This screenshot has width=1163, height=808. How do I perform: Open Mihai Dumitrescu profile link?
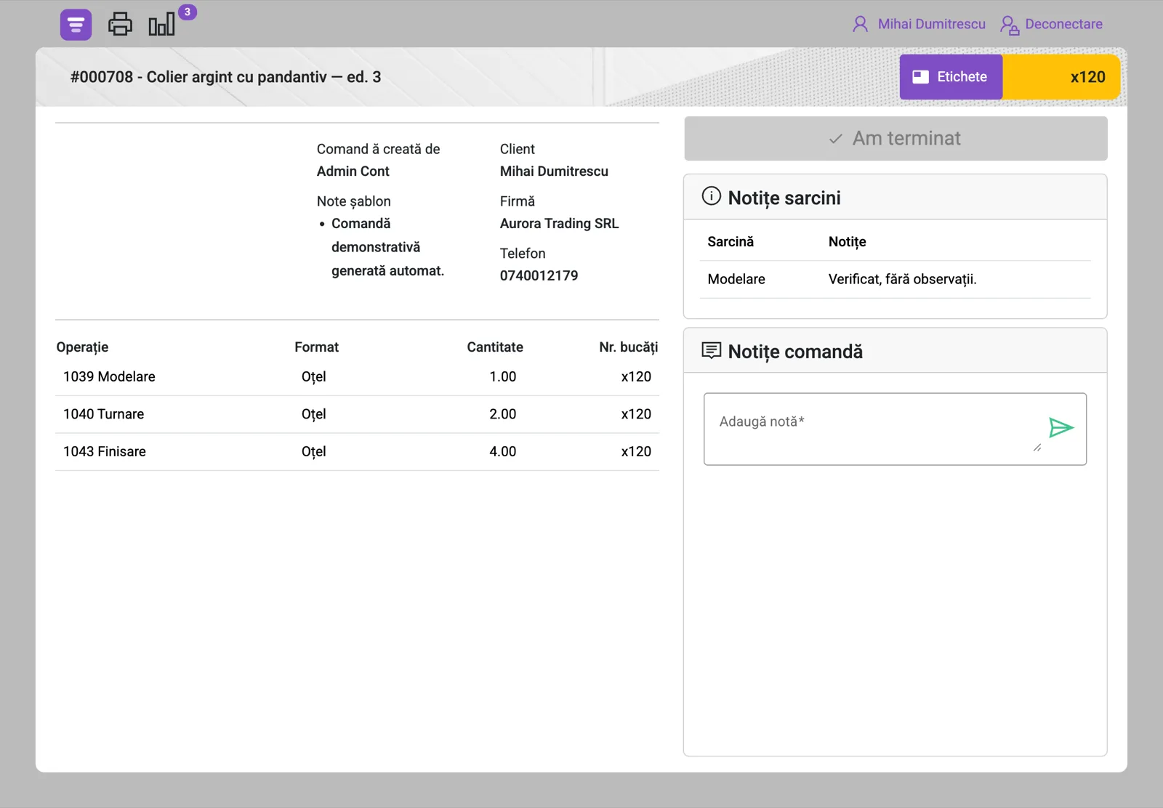931,24
